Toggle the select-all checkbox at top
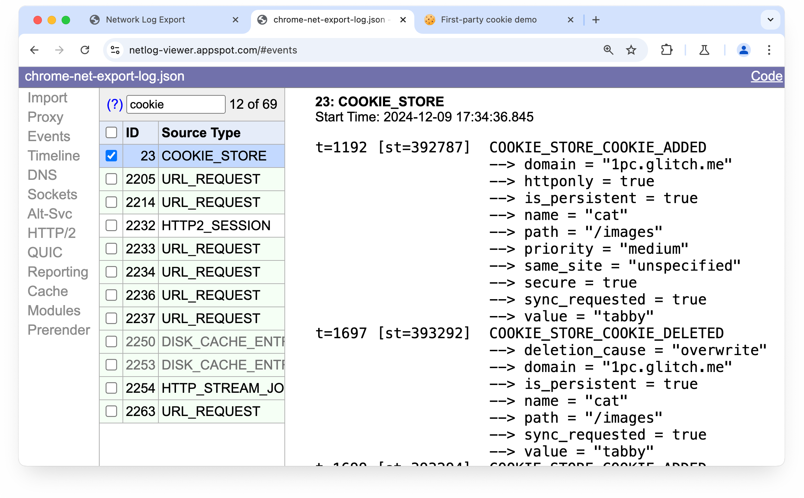 point(111,133)
